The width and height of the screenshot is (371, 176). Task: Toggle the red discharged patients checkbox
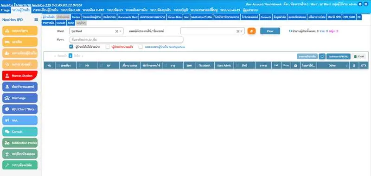[x=108, y=47]
